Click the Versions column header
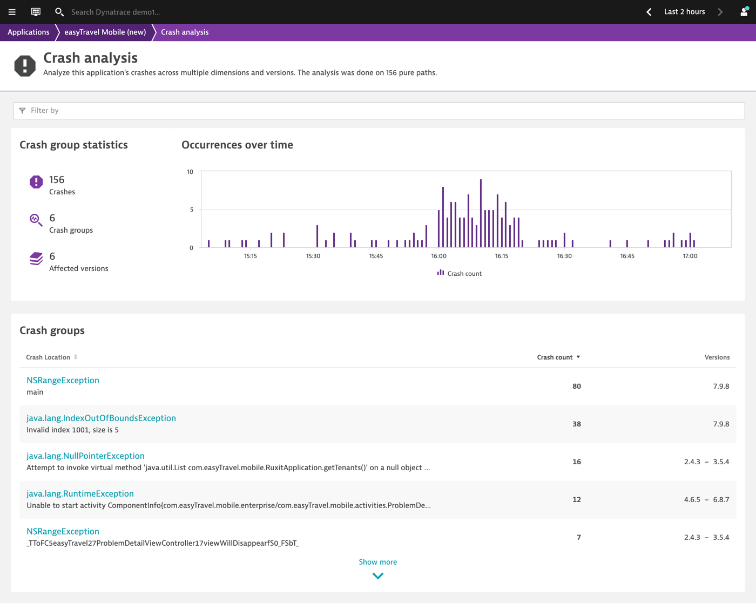 717,357
